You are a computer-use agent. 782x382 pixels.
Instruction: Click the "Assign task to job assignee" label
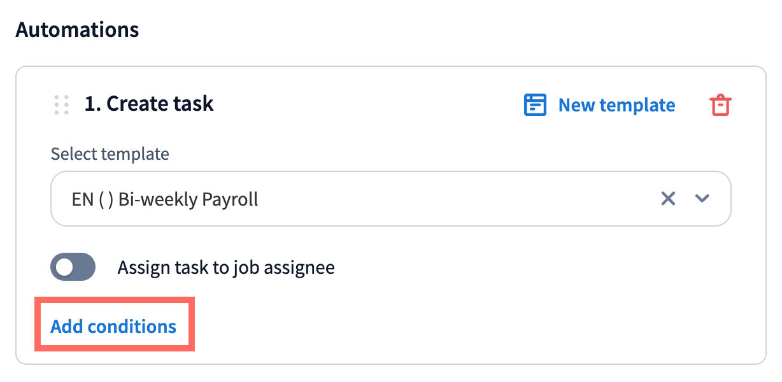(x=226, y=267)
